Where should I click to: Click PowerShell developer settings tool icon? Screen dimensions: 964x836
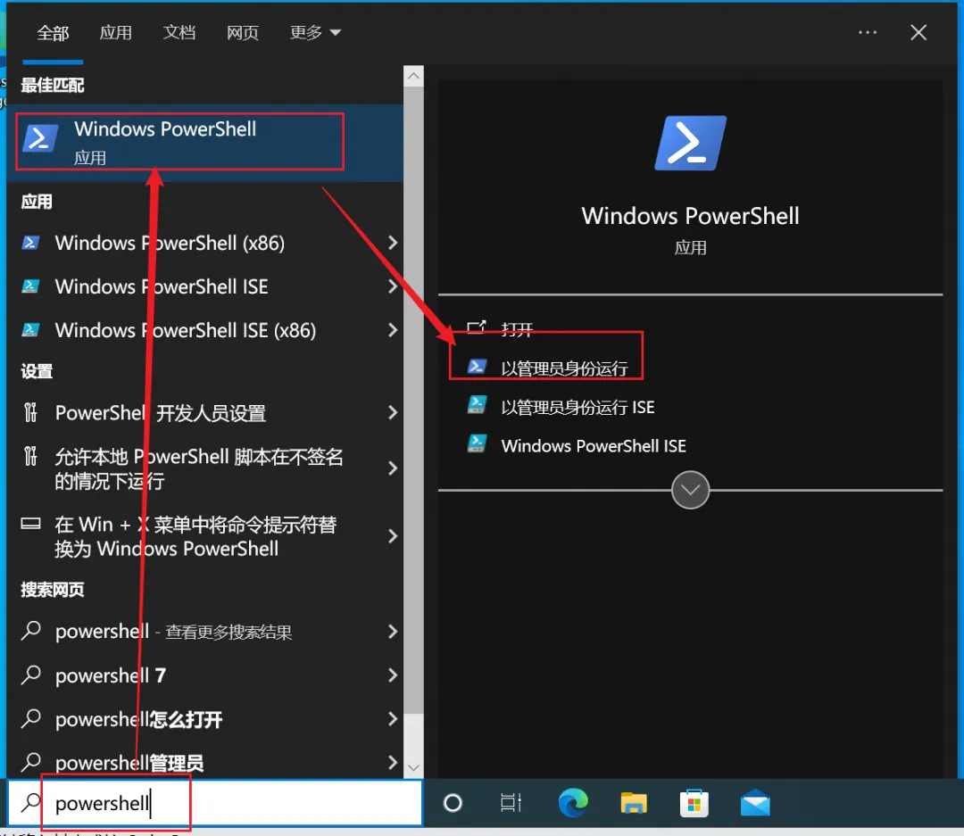point(30,412)
